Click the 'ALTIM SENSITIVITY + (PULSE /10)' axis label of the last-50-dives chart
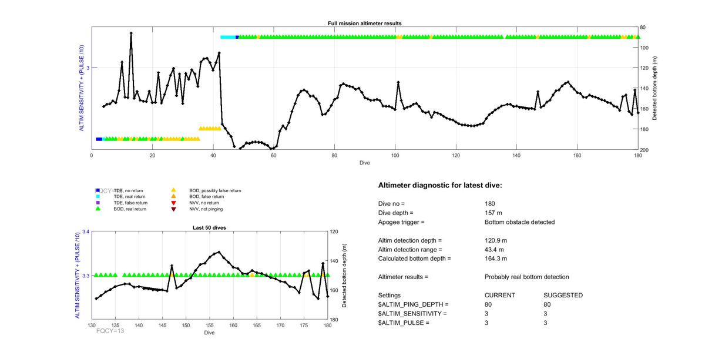The image size is (705, 359). [x=77, y=276]
